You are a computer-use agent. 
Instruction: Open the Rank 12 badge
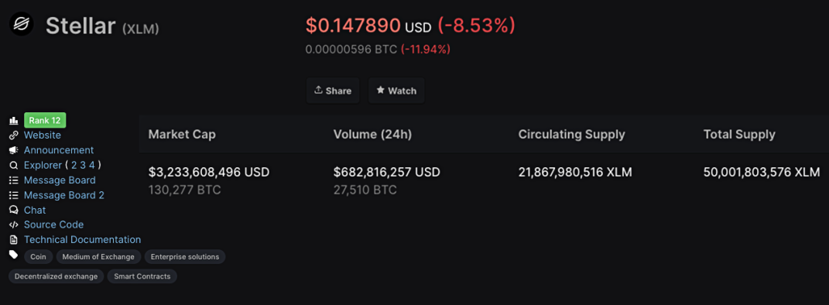[x=45, y=121]
